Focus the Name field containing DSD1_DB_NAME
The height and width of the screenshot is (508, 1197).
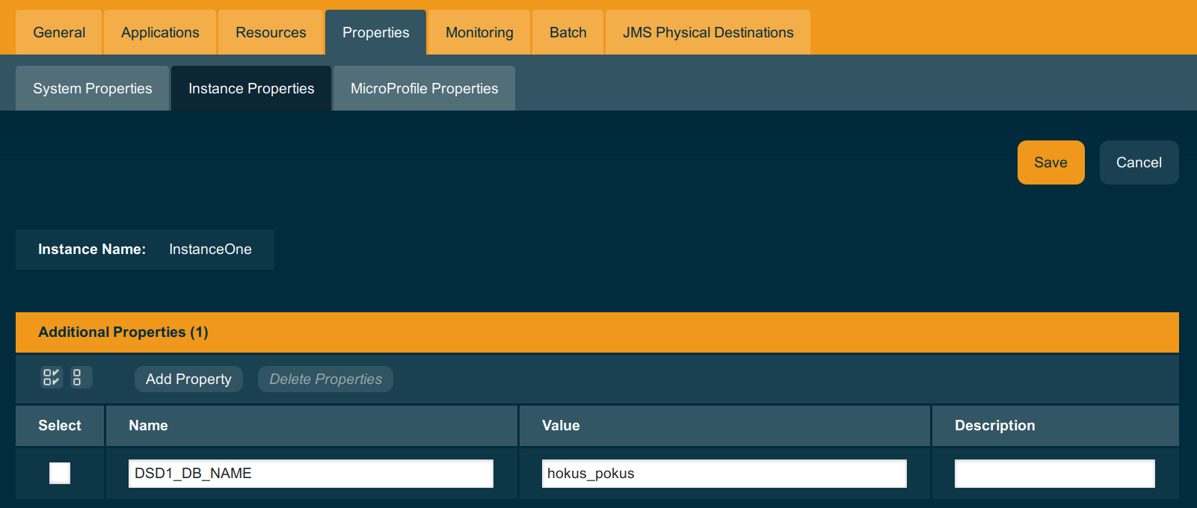pyautogui.click(x=310, y=474)
